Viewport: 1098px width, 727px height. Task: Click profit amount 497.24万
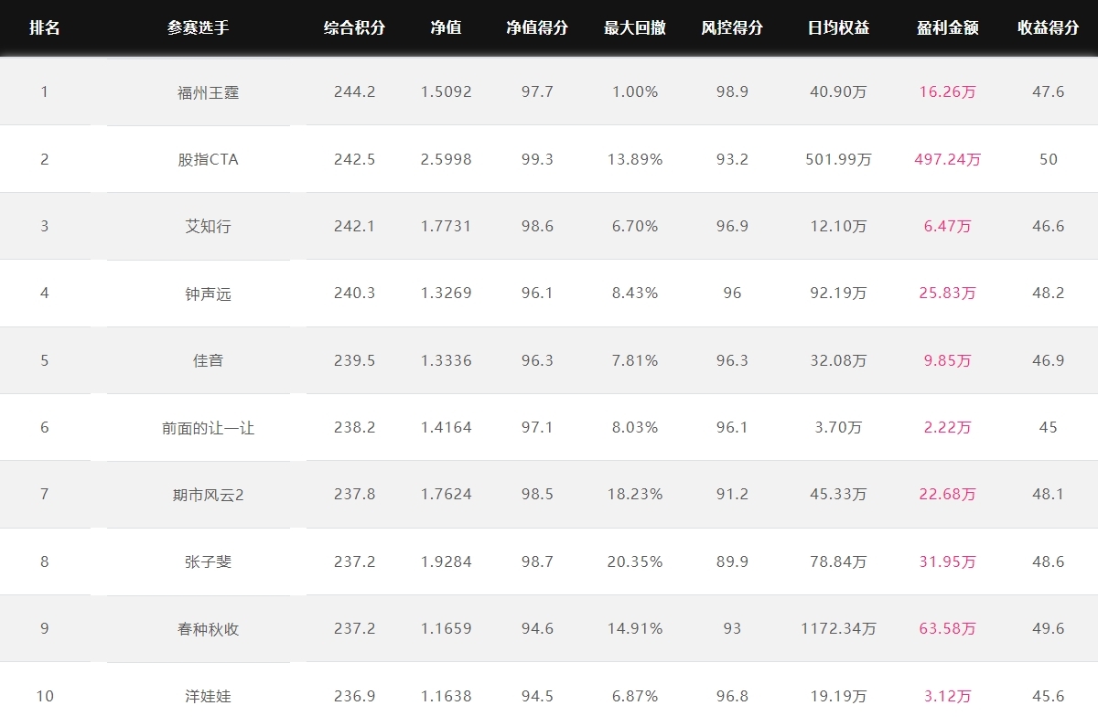[947, 159]
